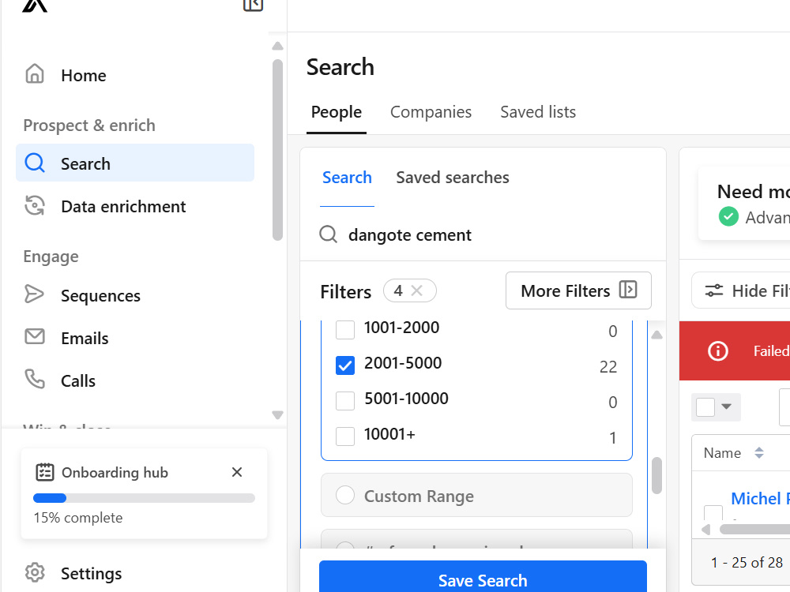Clear all 4 filters with the X
This screenshot has height=592, width=790.
(x=416, y=290)
